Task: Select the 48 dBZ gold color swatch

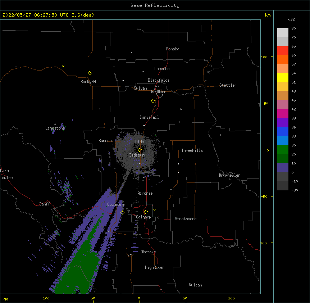Action: click(x=283, y=95)
